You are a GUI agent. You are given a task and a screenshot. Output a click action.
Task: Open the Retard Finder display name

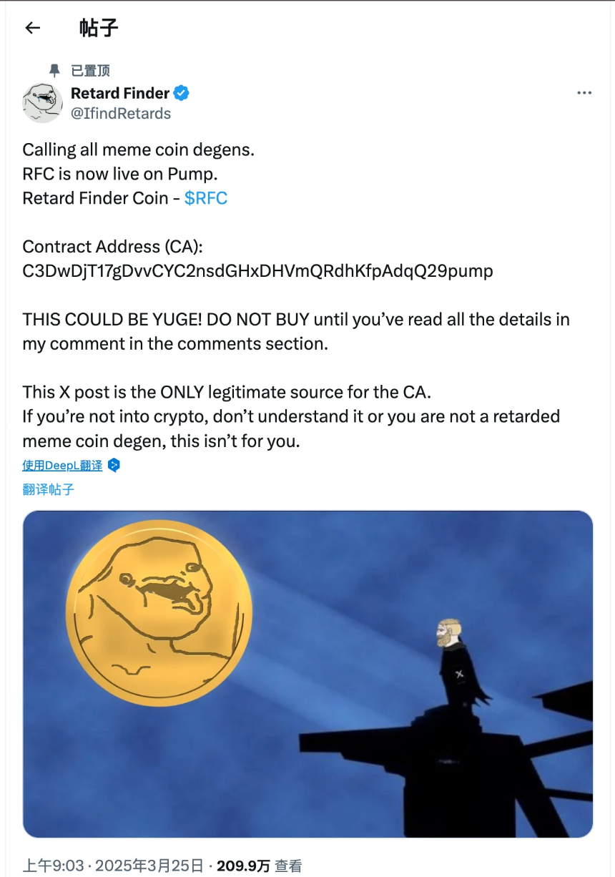[x=120, y=93]
